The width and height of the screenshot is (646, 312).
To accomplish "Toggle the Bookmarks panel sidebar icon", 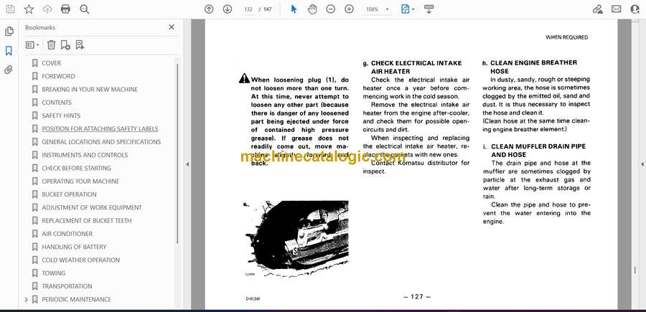I will point(9,51).
